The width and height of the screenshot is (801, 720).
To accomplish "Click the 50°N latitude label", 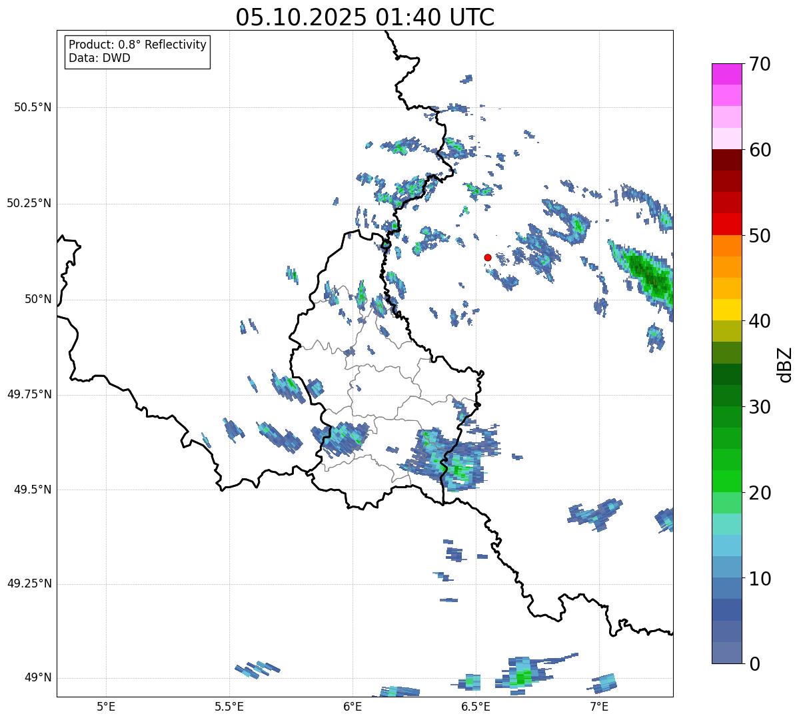I will click(38, 299).
